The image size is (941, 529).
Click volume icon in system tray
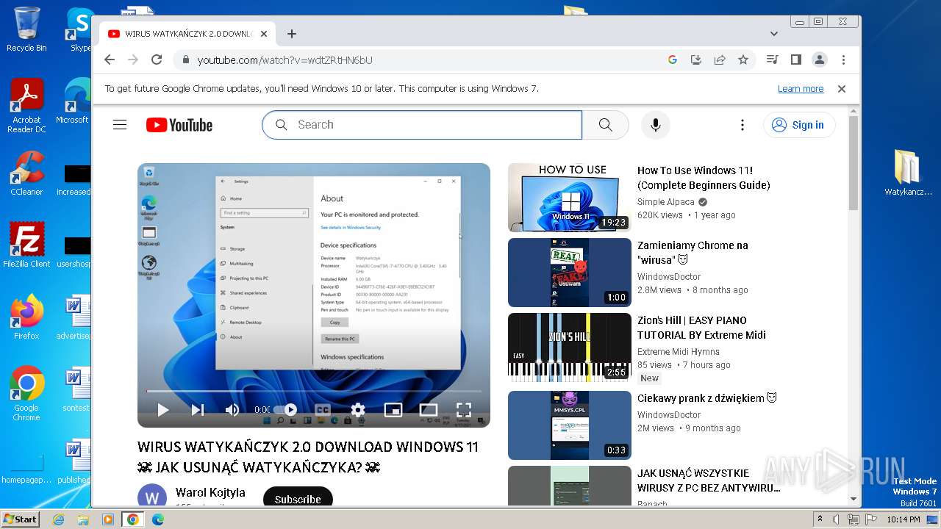click(836, 519)
